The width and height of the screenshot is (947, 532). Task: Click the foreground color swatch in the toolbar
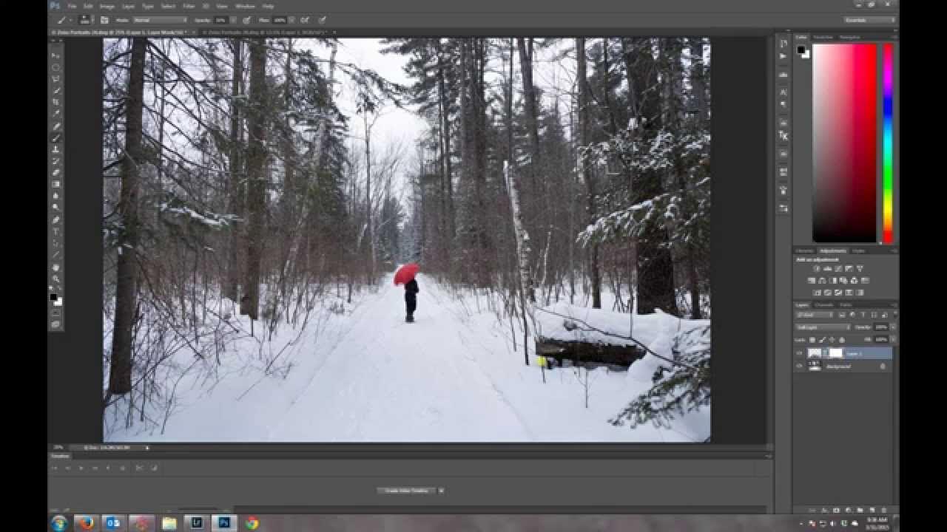click(x=54, y=297)
